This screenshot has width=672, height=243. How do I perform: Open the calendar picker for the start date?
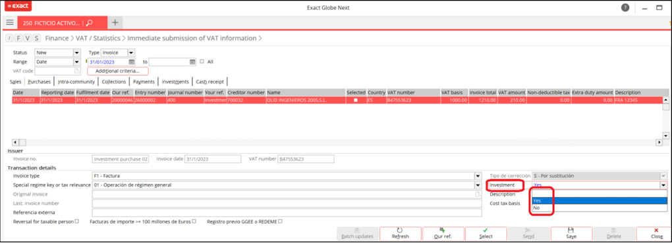click(x=132, y=62)
